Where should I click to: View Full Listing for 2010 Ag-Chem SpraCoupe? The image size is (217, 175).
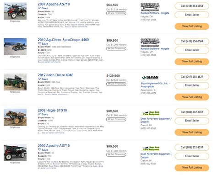[192, 62]
